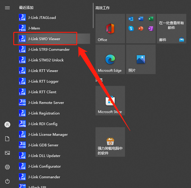This screenshot has width=191, height=188.
Task: Click the J-Link SWO Viewer icon
Action: (22, 39)
